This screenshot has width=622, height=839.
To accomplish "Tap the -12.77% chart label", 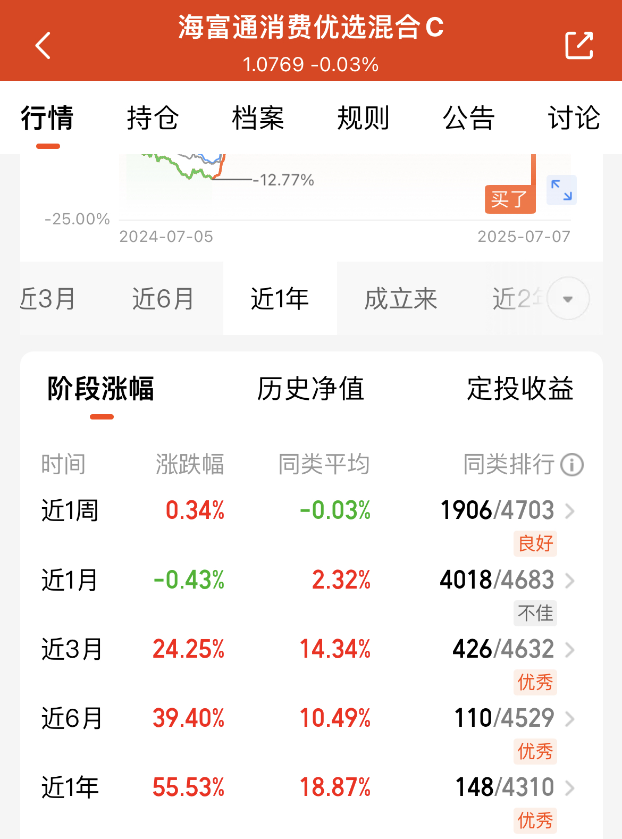I will [284, 180].
